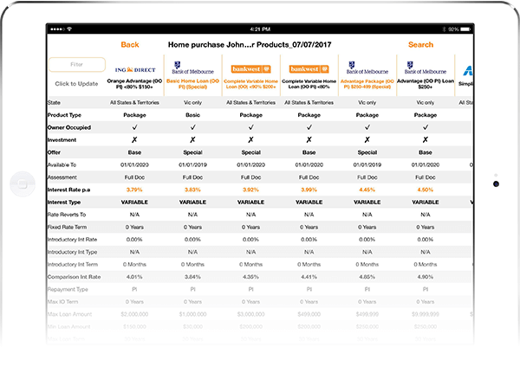
Task: Select Bankwest logo above Complete Variable <90%
Action: tap(251, 69)
